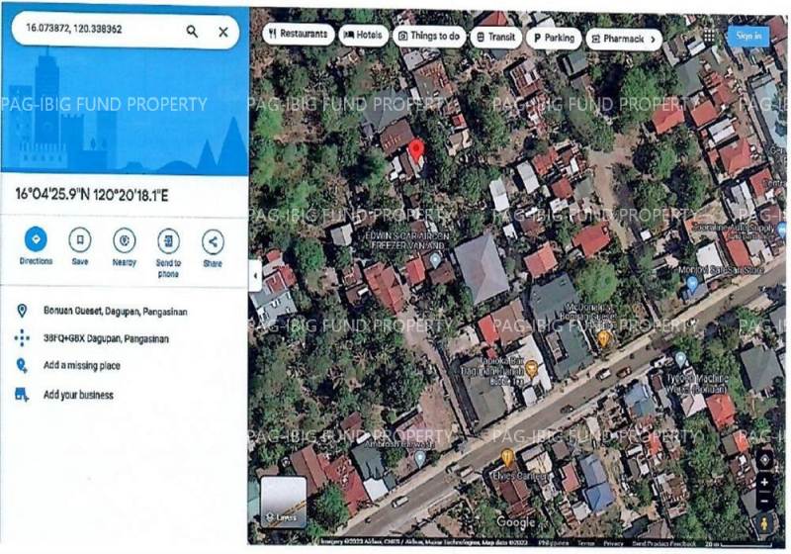Send location to phone
The width and height of the screenshot is (791, 554).
pyautogui.click(x=169, y=240)
